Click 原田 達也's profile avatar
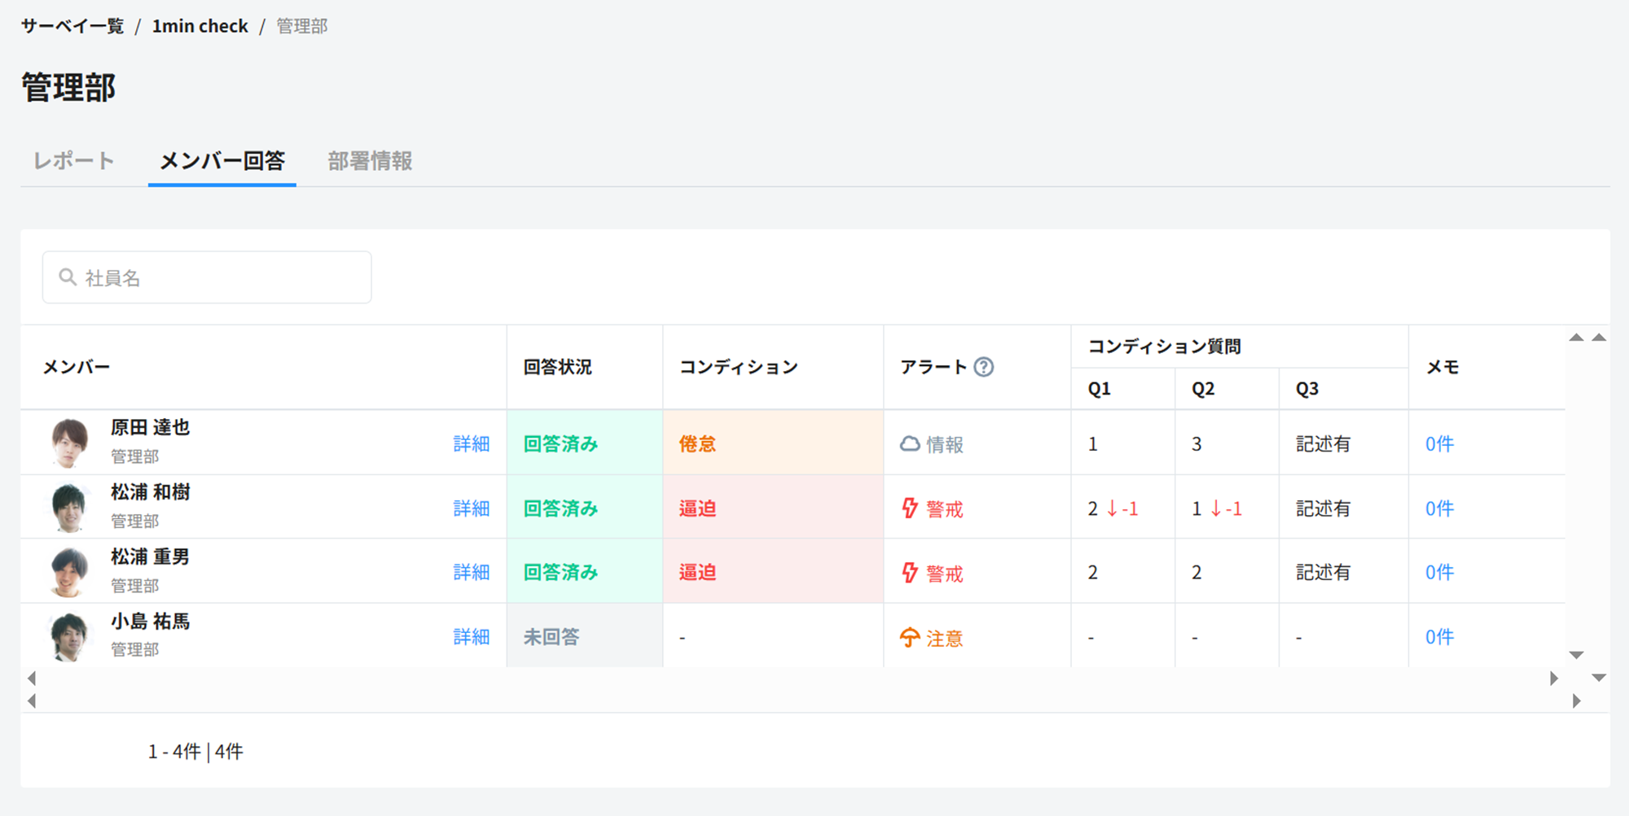The image size is (1629, 816). 69,443
